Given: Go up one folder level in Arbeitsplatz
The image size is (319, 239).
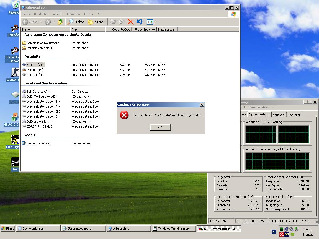Looking at the screenshot, I should (60, 22).
